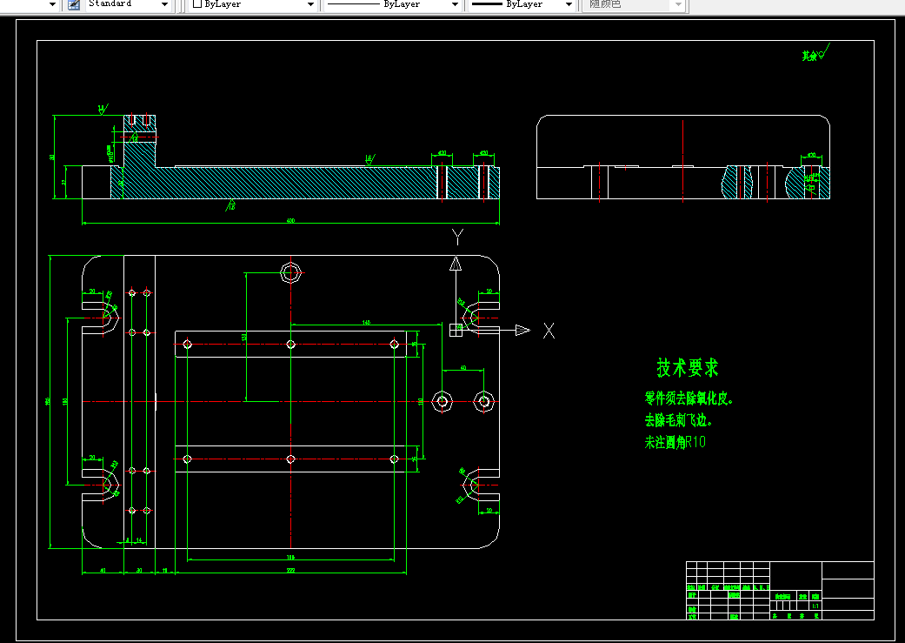Select the 40 dimension between the right holes
The height and width of the screenshot is (643, 905).
tap(462, 368)
